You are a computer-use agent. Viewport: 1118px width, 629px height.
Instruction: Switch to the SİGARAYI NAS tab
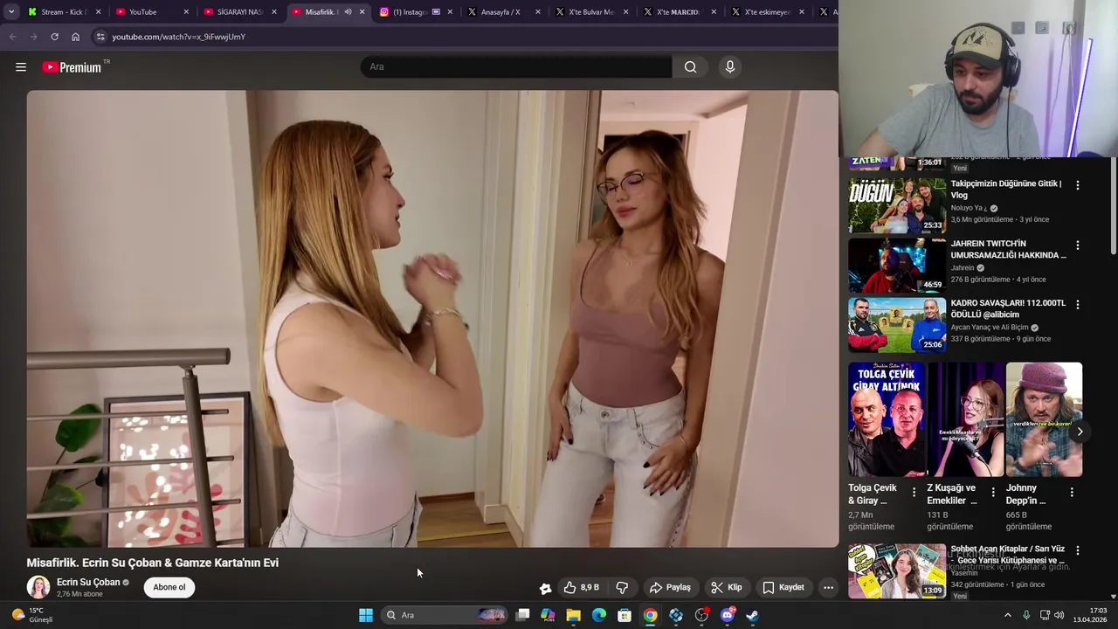click(x=238, y=12)
